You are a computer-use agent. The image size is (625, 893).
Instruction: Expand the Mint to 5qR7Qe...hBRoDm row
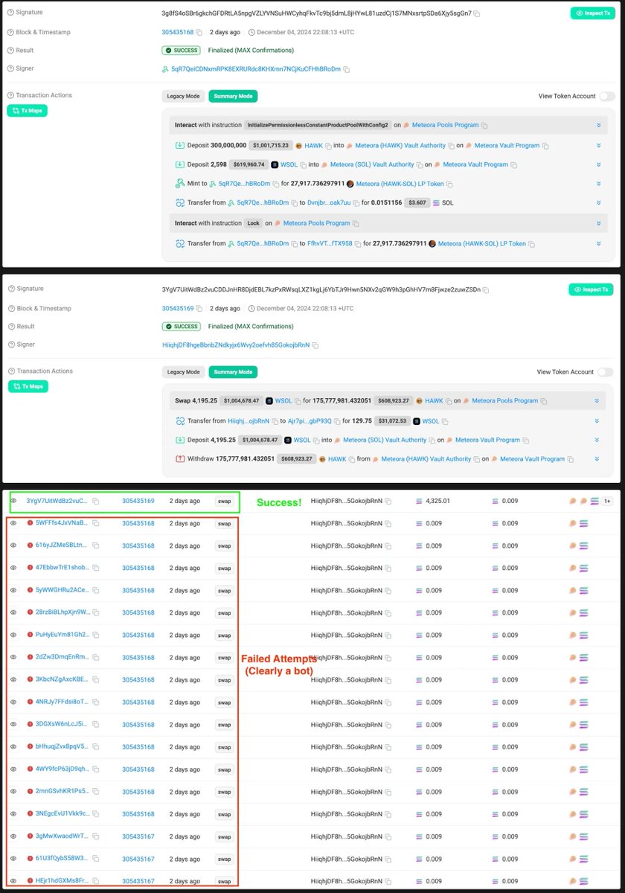click(x=598, y=184)
